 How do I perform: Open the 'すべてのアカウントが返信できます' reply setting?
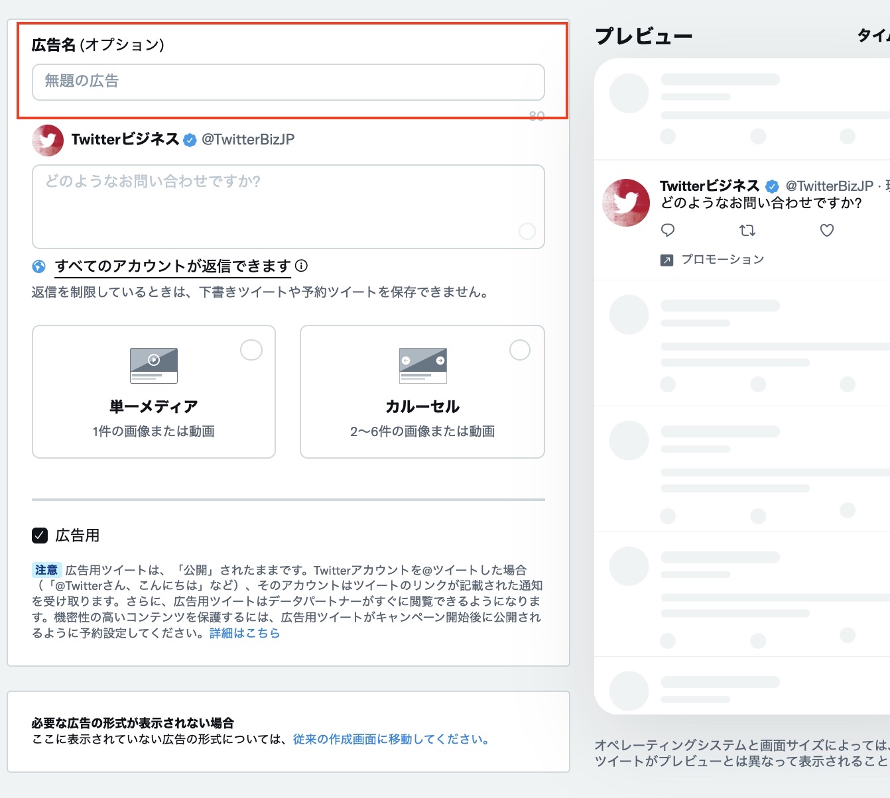(x=173, y=266)
